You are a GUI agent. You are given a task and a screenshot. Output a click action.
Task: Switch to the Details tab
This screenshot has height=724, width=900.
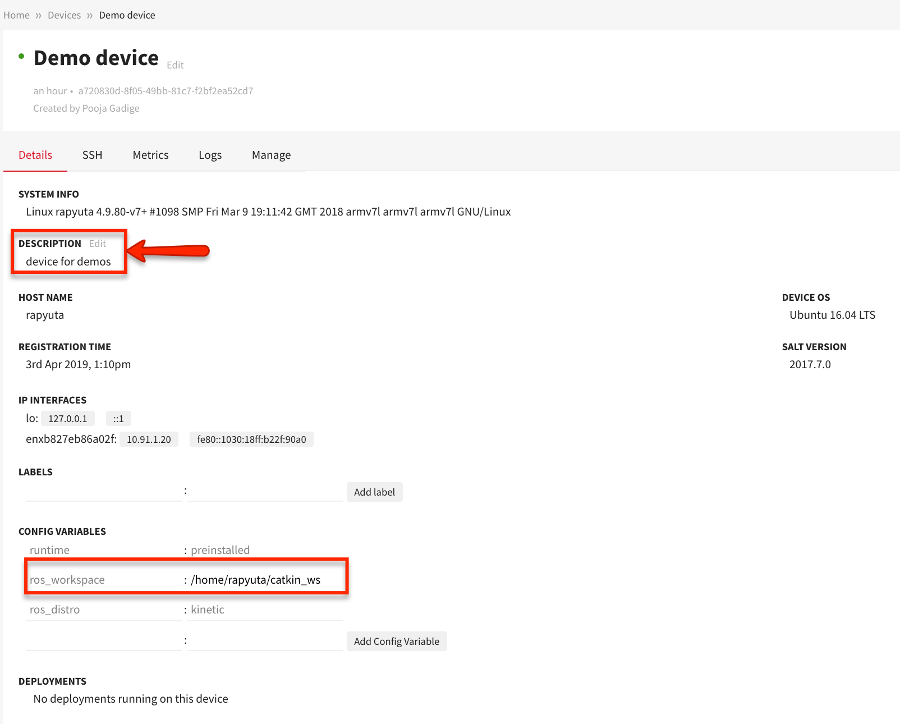[x=35, y=155]
